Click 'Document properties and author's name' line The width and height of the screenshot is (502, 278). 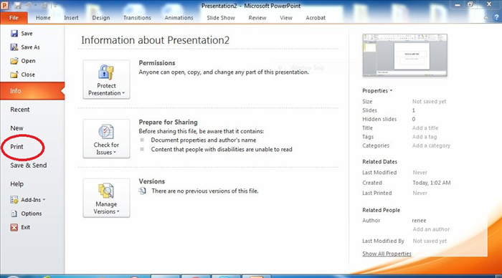pos(203,140)
